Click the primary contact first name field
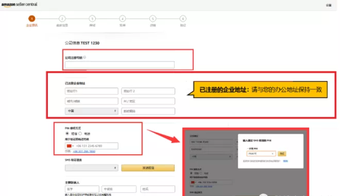The width and height of the screenshot is (340, 196). point(82,189)
